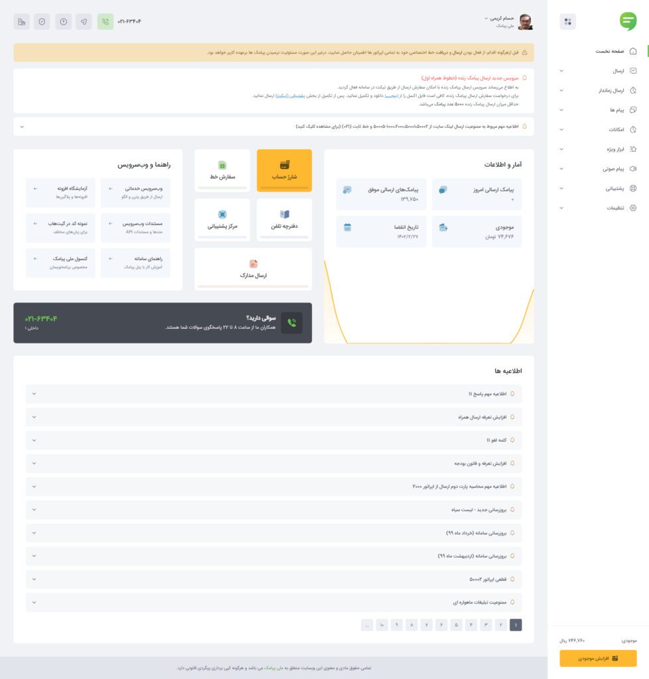Image resolution: width=649 pixels, height=679 pixels.
Task: Expand the بروزرسانی جدید - لیست سیاه announcement
Action: coord(274,510)
